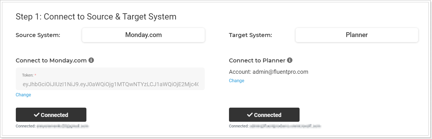Image resolution: width=432 pixels, height=139 pixels.
Task: Click the Source System label
Action: click(x=38, y=35)
